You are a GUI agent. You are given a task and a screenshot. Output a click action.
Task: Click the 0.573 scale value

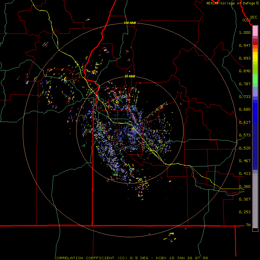[245, 135]
